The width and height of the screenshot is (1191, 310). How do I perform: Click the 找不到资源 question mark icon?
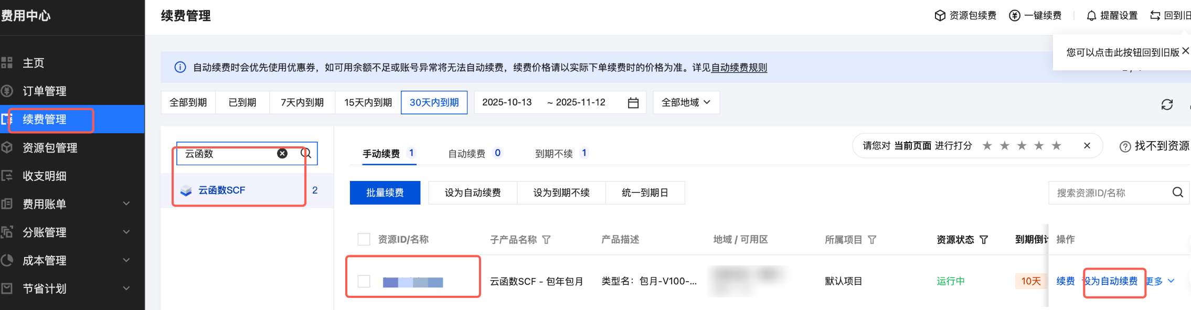tap(1125, 147)
